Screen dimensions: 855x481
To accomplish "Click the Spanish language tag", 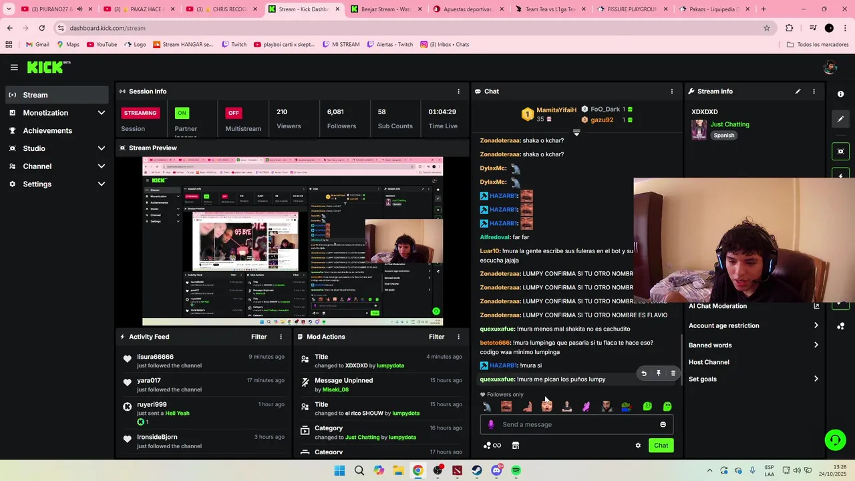I will click(x=723, y=136).
